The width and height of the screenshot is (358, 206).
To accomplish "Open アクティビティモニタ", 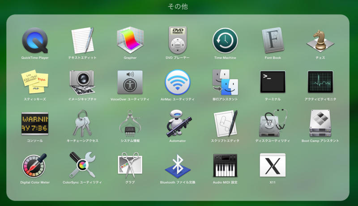I will click(x=320, y=82).
